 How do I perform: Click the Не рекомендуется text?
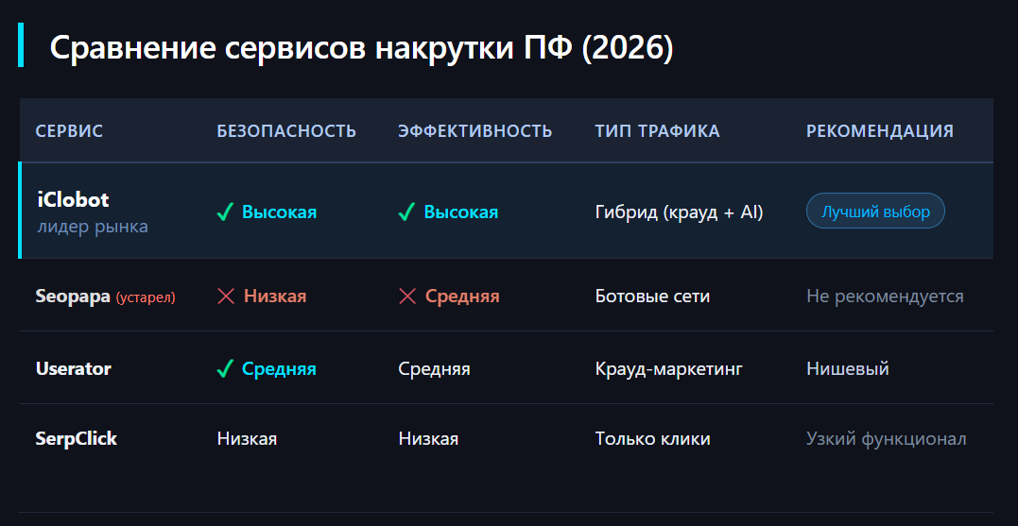(885, 297)
